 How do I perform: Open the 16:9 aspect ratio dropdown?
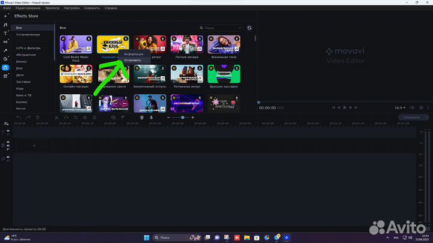(400, 107)
